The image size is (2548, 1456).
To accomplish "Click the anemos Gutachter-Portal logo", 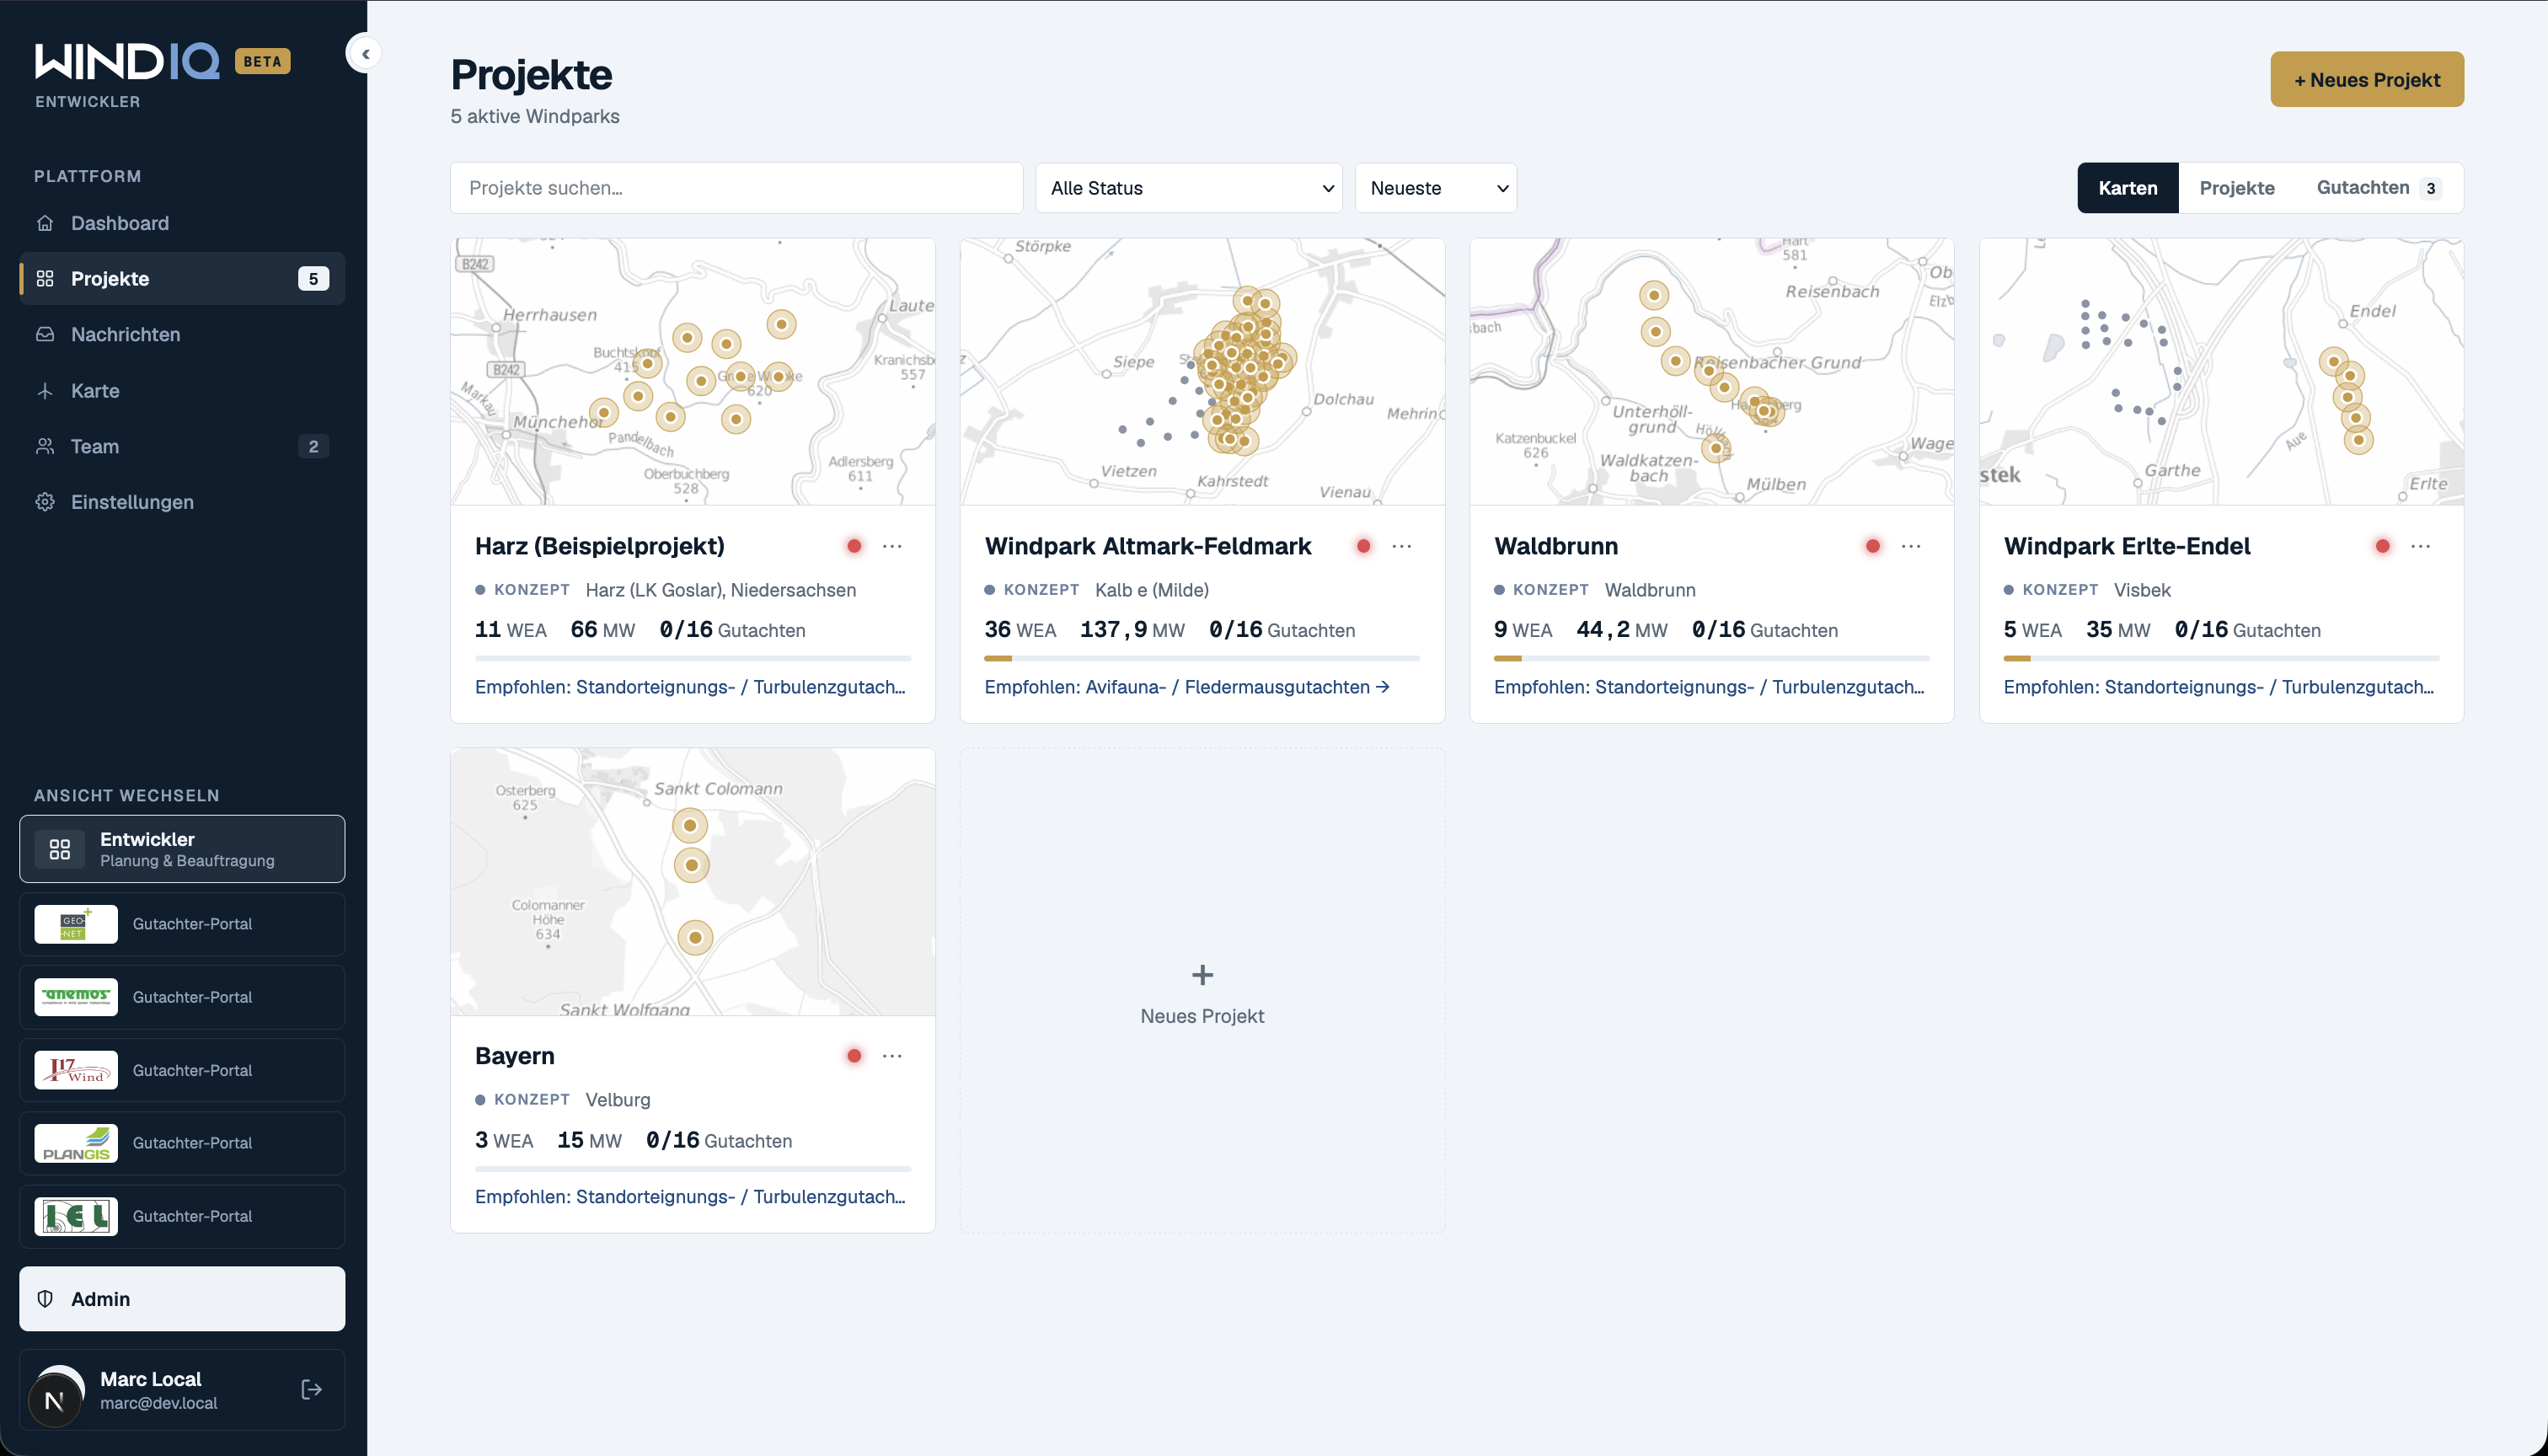I will 76,997.
